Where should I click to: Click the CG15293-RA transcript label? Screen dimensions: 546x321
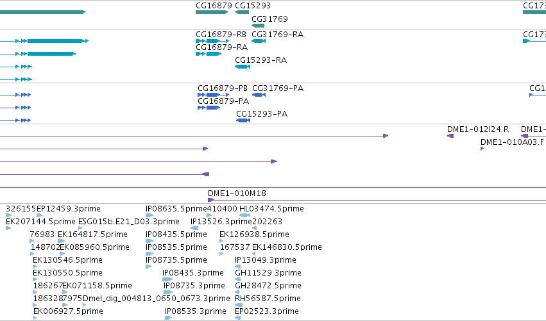click(x=261, y=60)
